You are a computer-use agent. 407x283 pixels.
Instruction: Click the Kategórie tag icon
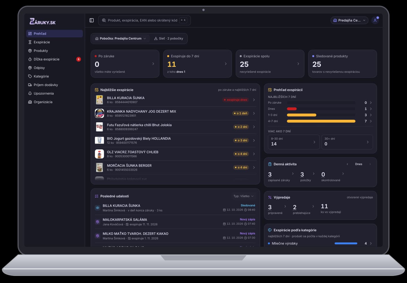[x=30, y=76]
